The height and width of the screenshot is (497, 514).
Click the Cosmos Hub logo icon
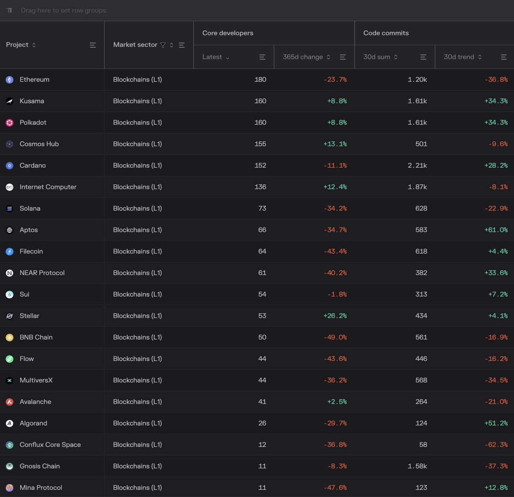[9, 144]
